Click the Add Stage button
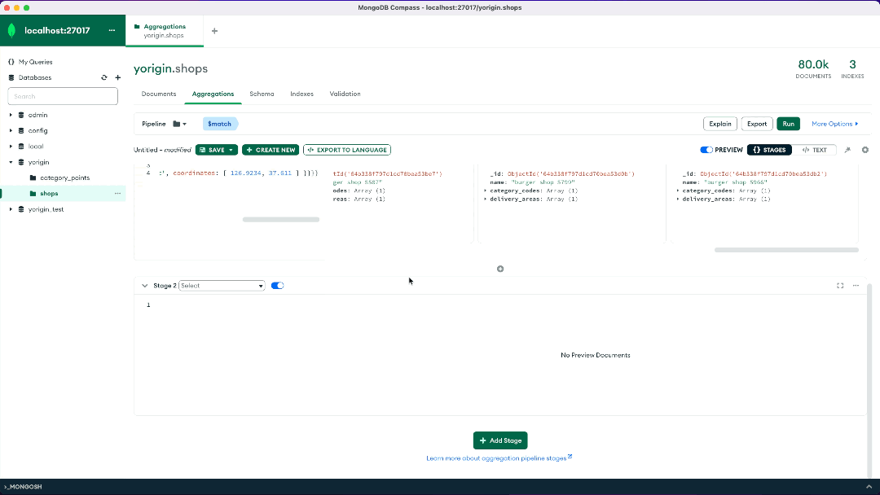Screen dimensions: 880x495 [x=500, y=440]
